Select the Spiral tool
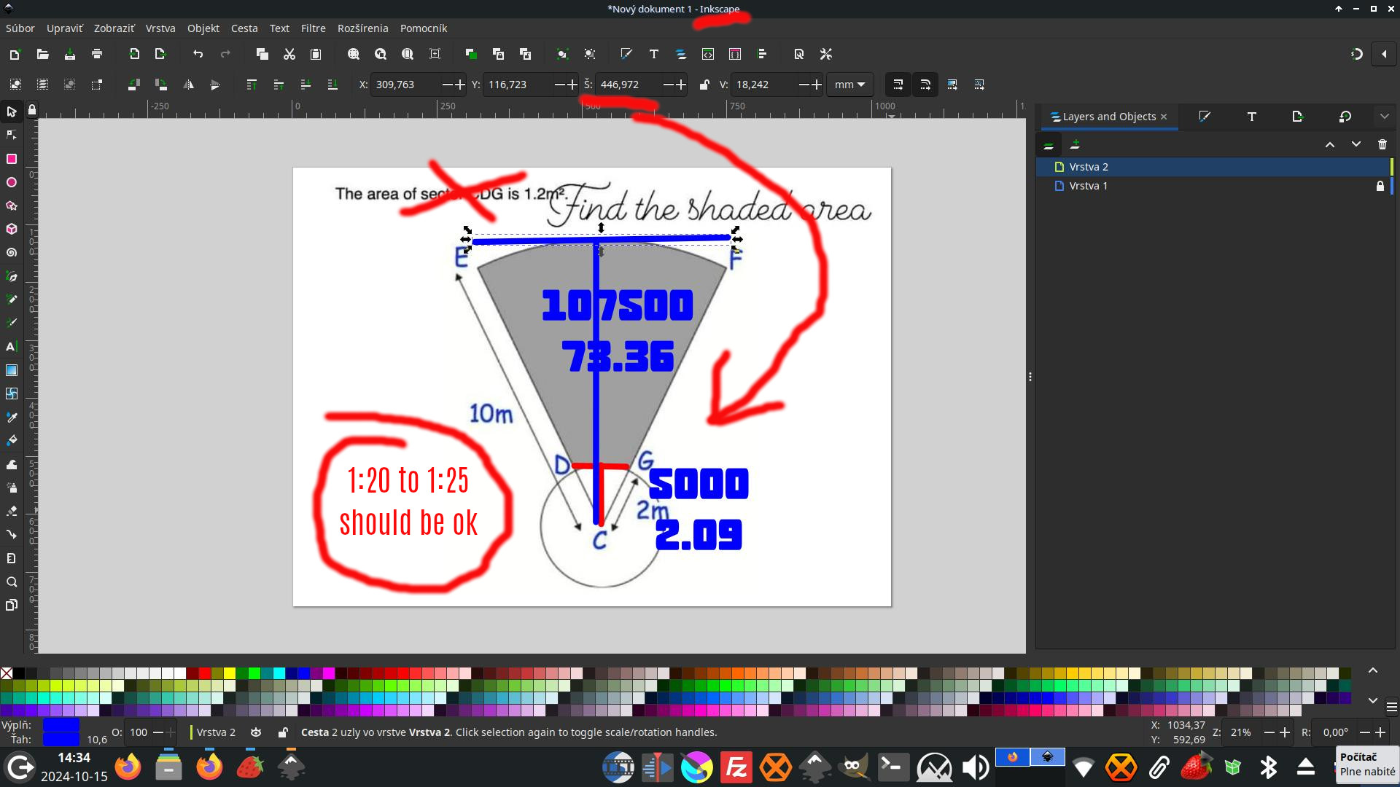The height and width of the screenshot is (787, 1400). (12, 253)
